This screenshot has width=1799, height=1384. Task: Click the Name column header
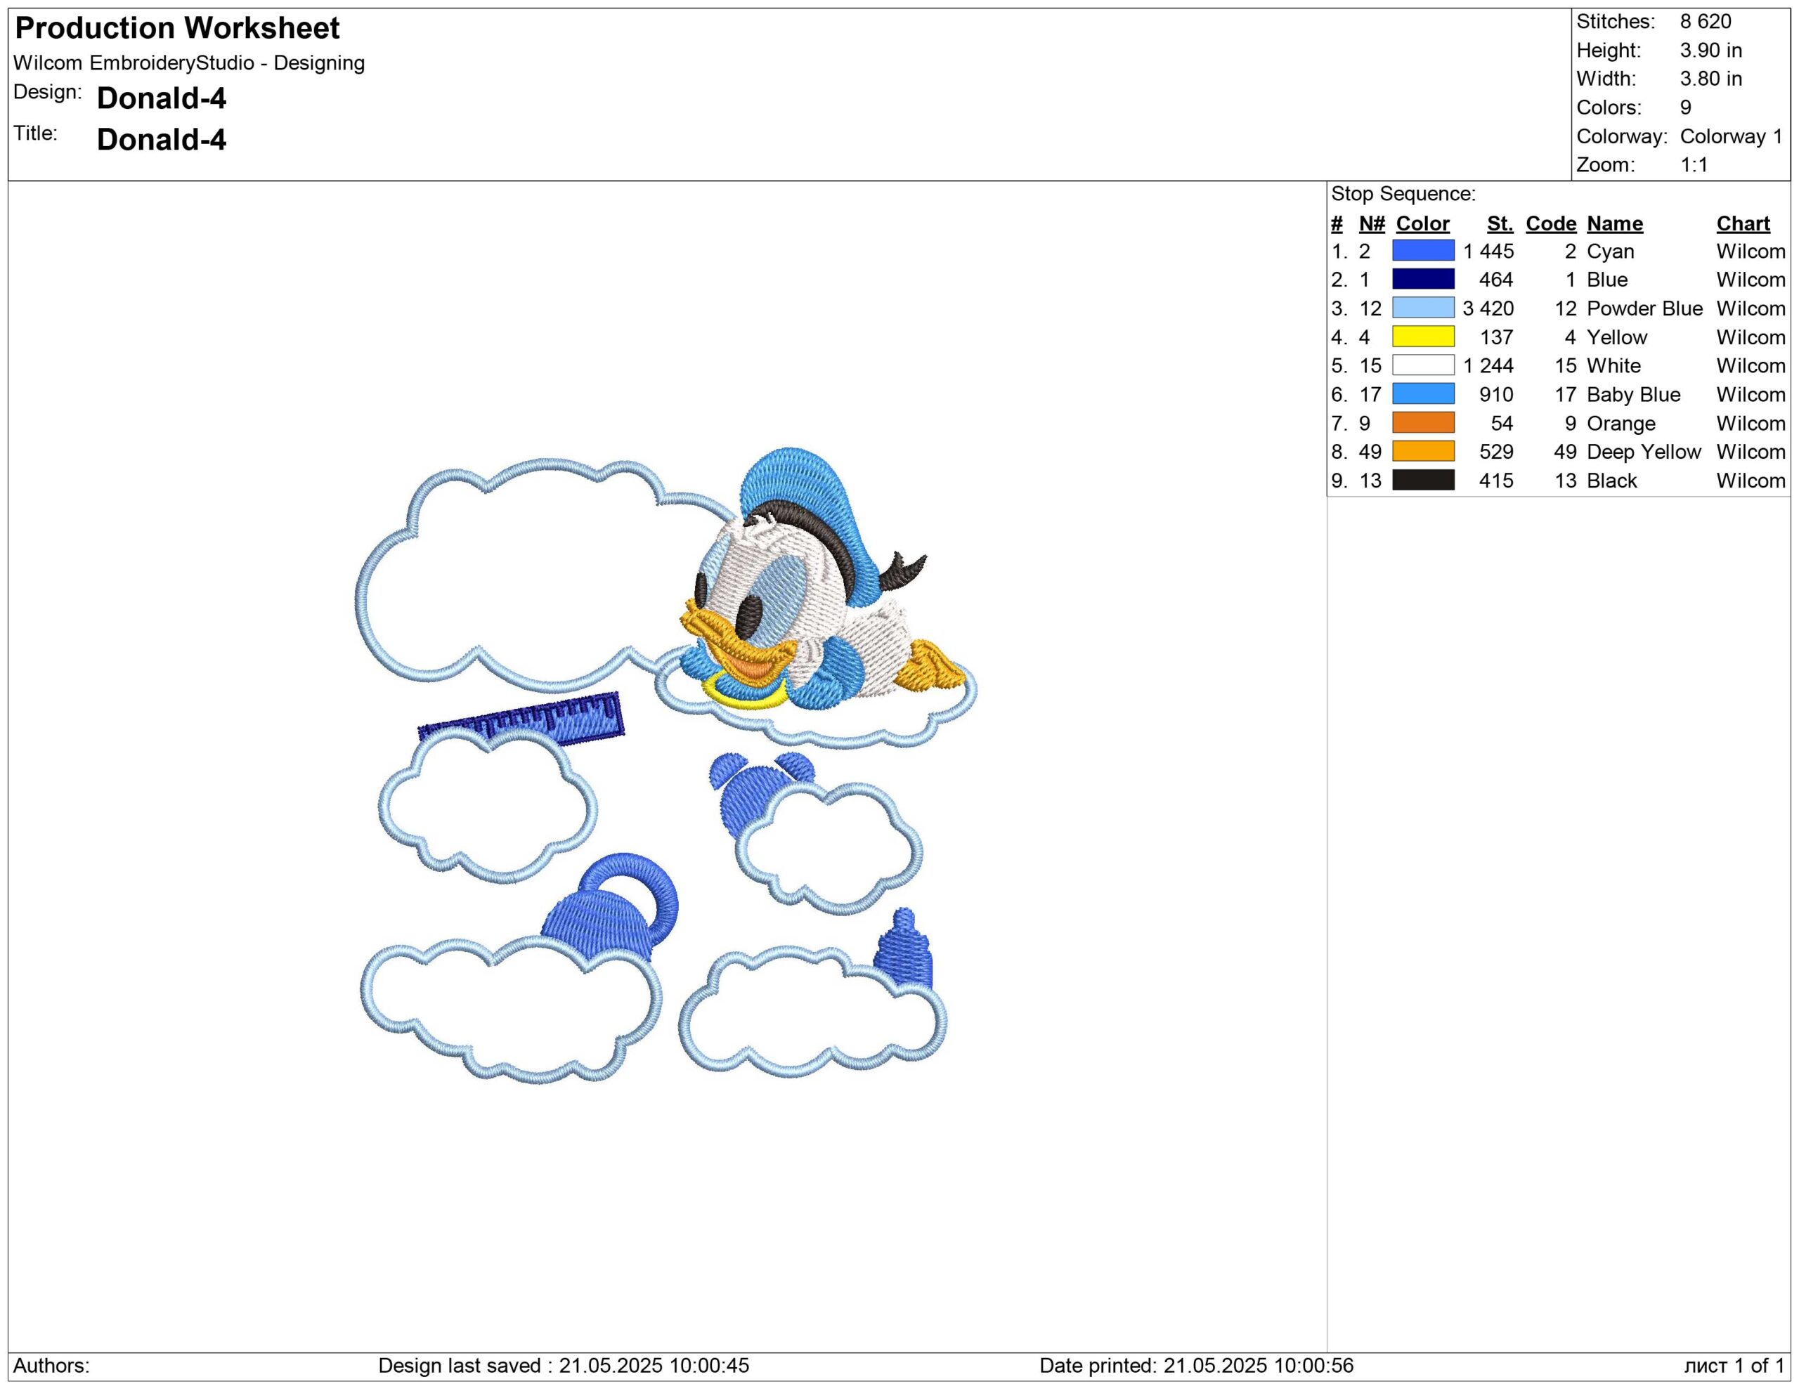tap(1614, 223)
